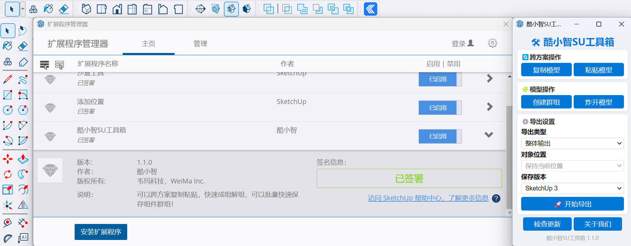Select the Flip mirror tool
This screenshot has width=631, height=246.
pos(23,205)
